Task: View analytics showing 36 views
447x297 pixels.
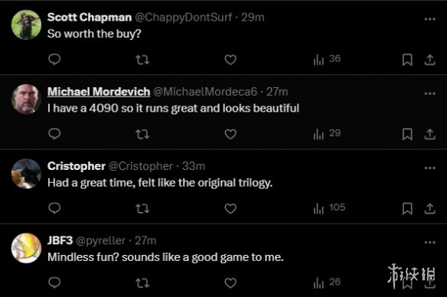Action: coord(327,59)
